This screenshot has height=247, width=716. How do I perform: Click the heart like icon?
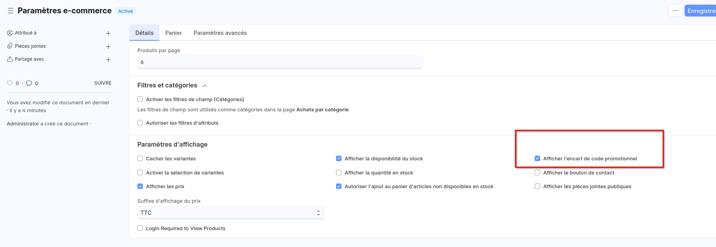(x=10, y=83)
